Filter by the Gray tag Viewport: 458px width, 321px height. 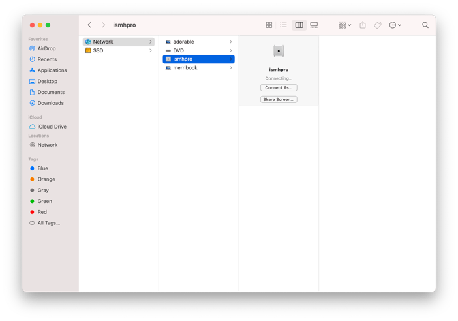(x=39, y=190)
